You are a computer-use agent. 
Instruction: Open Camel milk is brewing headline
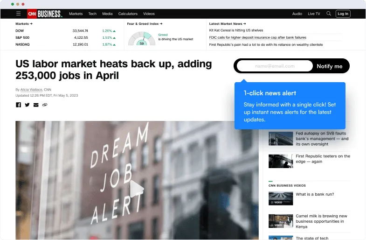[x=321, y=221]
